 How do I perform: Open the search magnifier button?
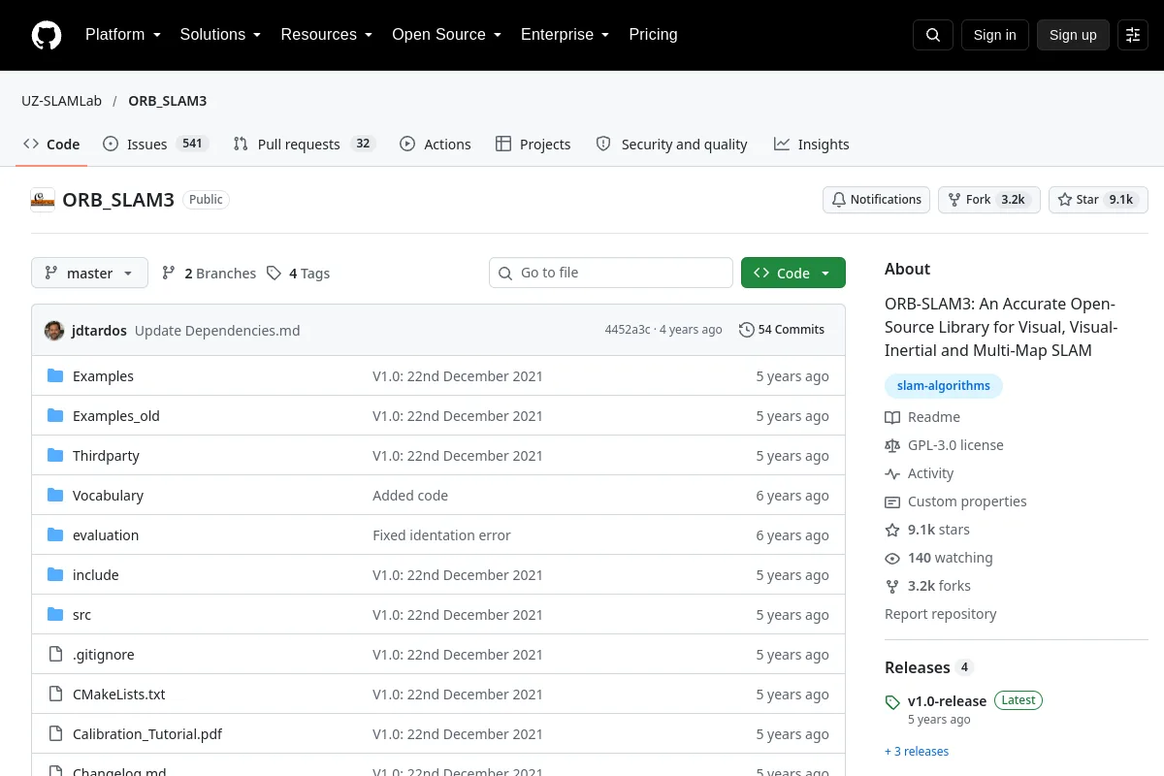933,35
